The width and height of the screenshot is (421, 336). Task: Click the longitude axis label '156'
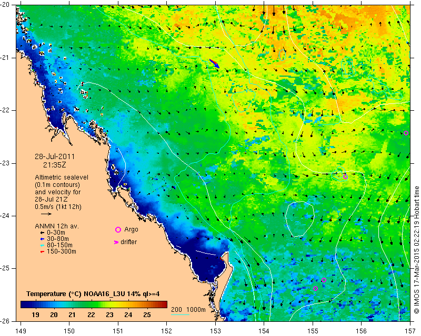coord(362,331)
